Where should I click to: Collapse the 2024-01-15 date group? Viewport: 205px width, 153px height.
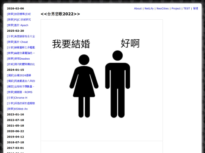coord(16,70)
